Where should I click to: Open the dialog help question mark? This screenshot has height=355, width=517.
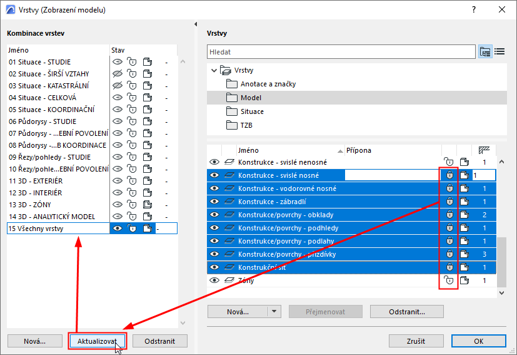pos(474,9)
